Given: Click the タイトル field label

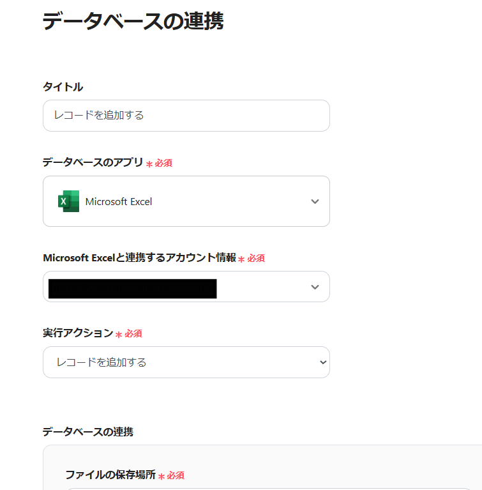Looking at the screenshot, I should [x=63, y=87].
